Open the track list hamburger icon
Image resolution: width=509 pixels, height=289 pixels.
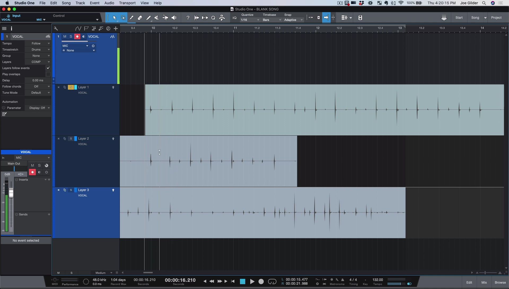click(4, 28)
